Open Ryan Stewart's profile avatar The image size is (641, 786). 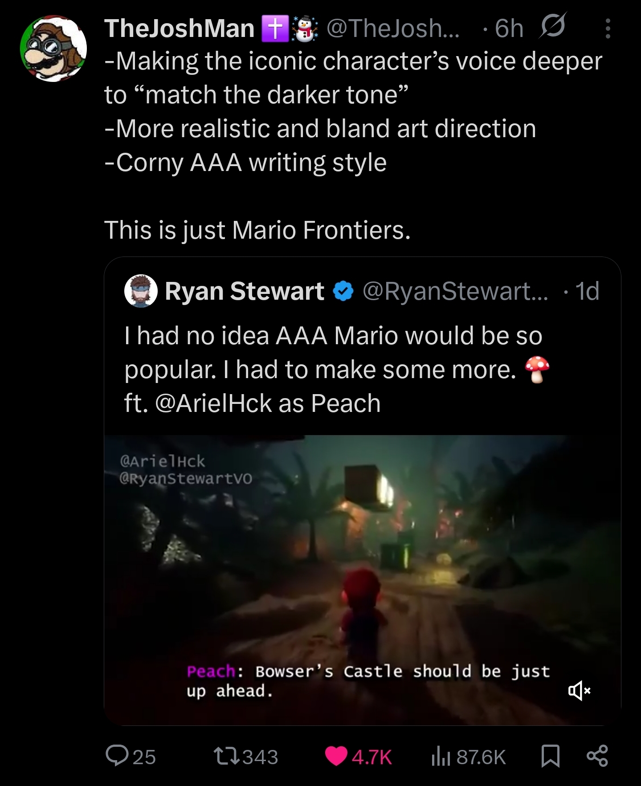click(x=141, y=291)
